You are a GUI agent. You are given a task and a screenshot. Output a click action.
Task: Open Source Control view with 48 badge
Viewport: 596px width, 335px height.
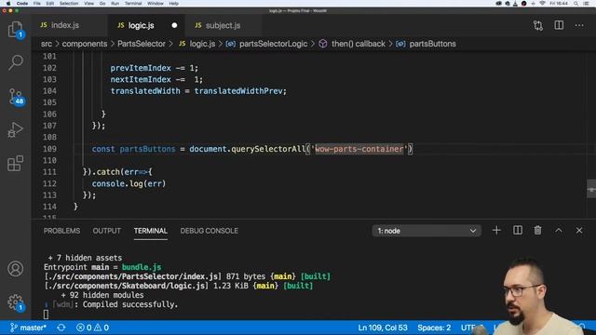point(16,97)
